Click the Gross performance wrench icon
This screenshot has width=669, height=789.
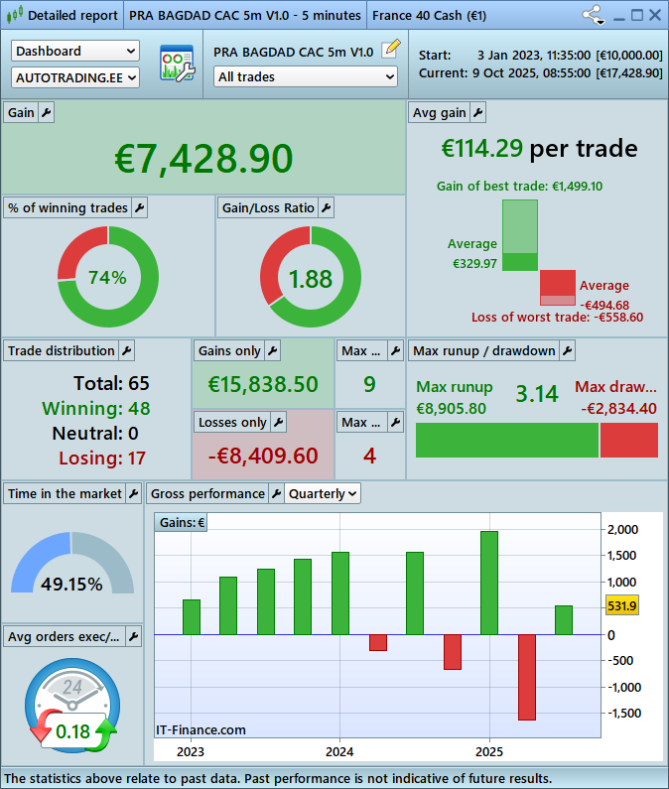pos(275,493)
